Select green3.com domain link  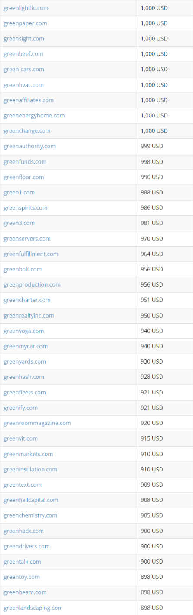[x=19, y=223]
